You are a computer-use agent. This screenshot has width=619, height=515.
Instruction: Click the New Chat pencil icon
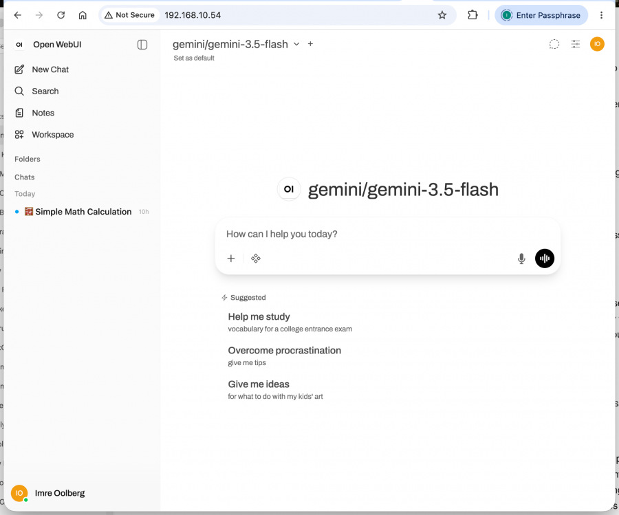19,69
